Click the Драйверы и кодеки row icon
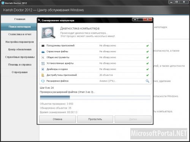The height and width of the screenshot is (142, 190). point(43,69)
